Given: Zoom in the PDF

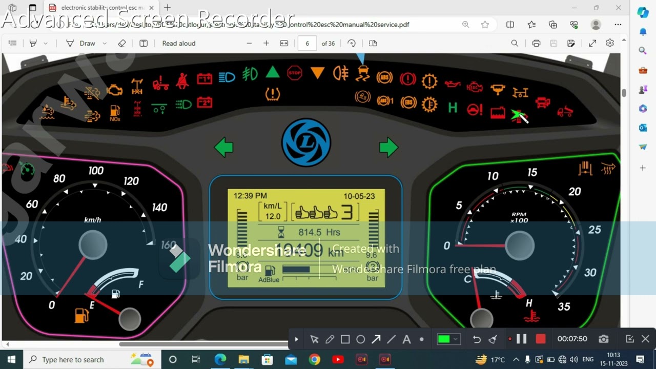Looking at the screenshot, I should [x=266, y=44].
